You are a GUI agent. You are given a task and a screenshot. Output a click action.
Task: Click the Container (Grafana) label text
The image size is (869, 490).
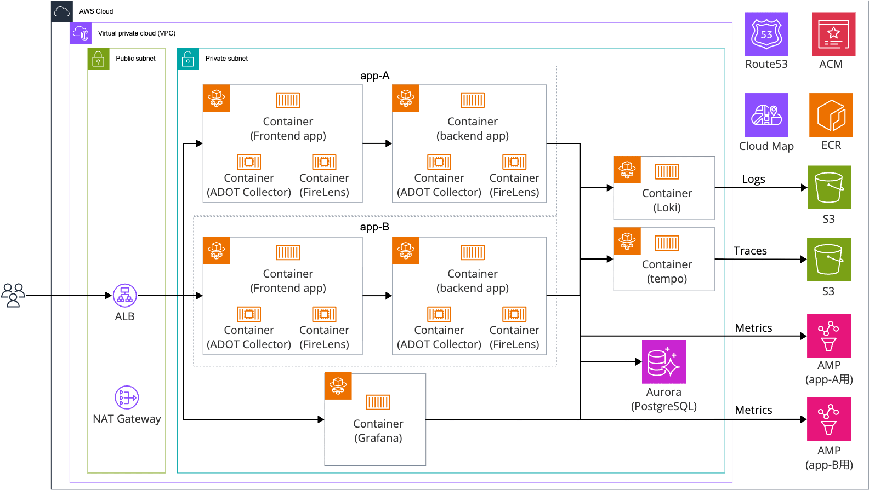[378, 431]
